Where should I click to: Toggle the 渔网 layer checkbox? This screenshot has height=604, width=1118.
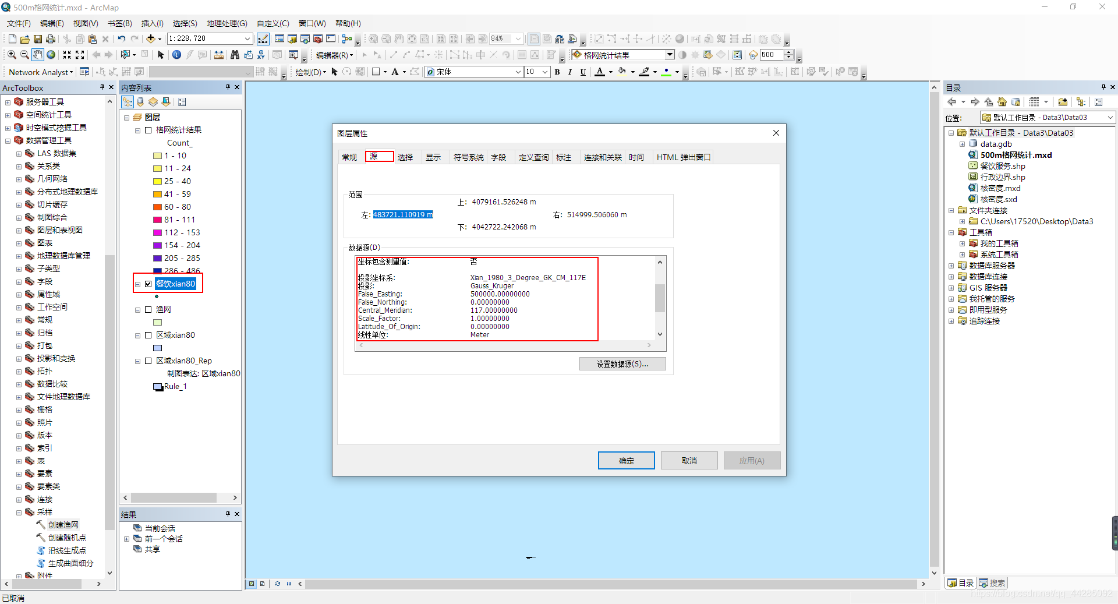pos(148,309)
